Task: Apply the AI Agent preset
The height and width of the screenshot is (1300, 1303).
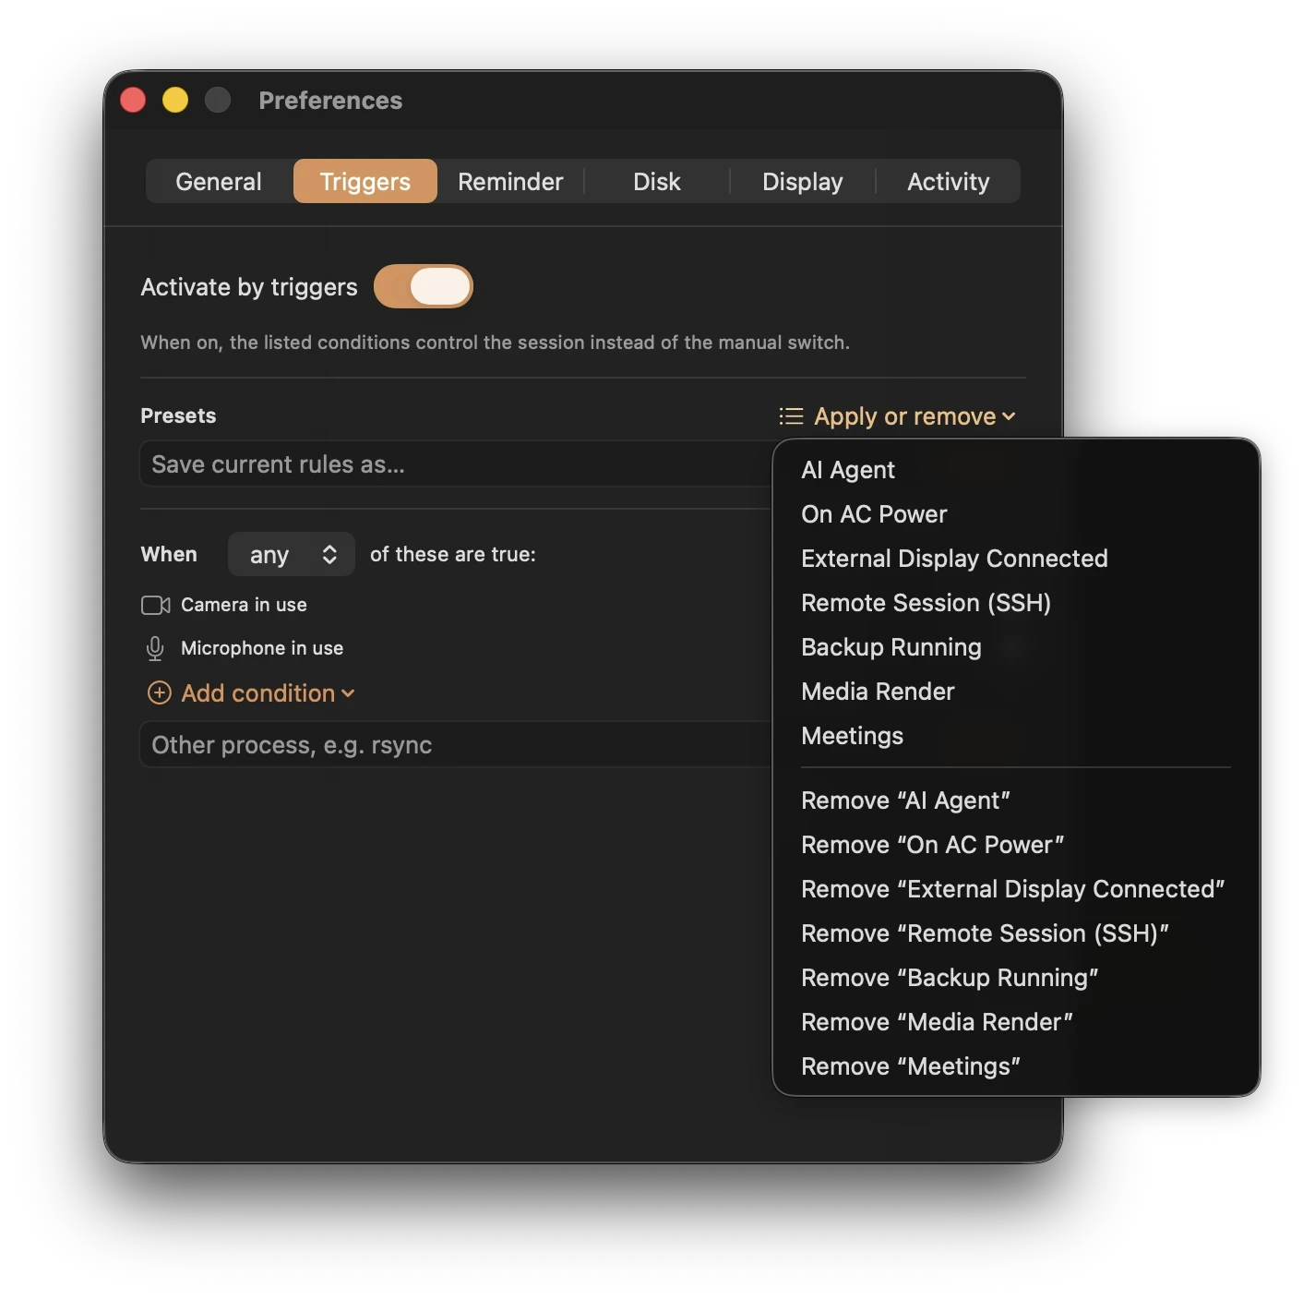Action: tap(1016, 470)
